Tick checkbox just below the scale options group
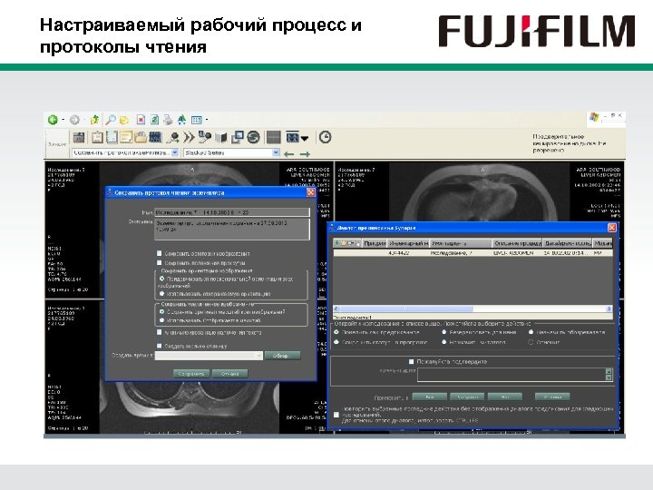 [159, 332]
